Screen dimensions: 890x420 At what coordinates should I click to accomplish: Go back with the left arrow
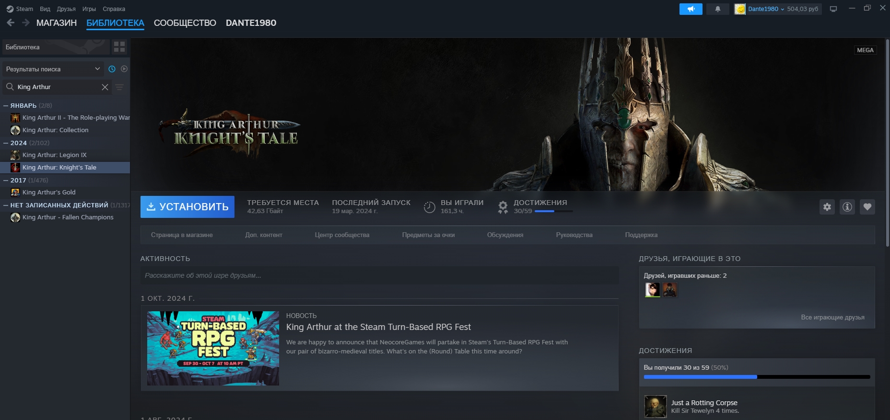(x=11, y=23)
